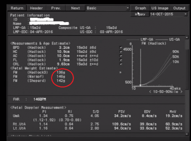Select the HC value 10.9cm

(63, 51)
